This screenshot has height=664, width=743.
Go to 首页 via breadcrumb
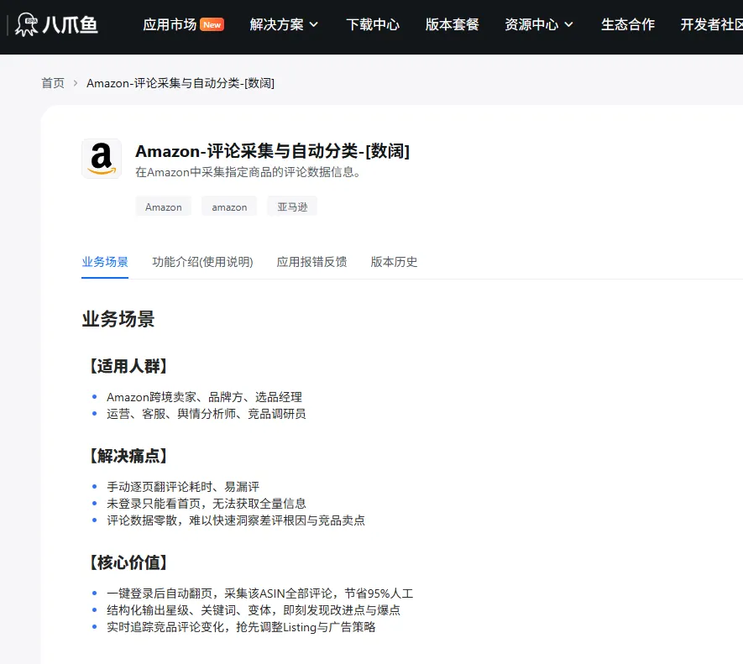click(53, 83)
